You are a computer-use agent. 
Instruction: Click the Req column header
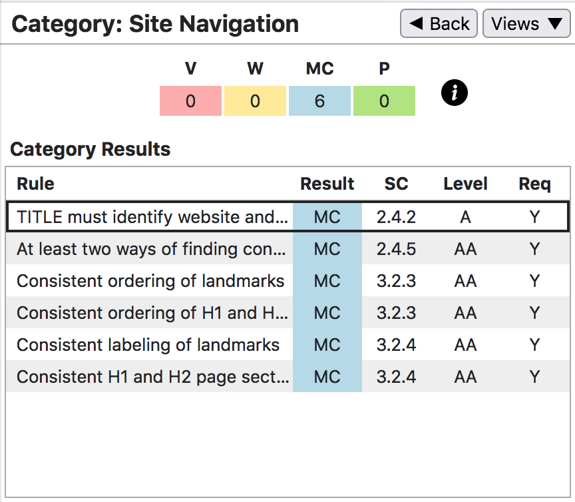(534, 184)
